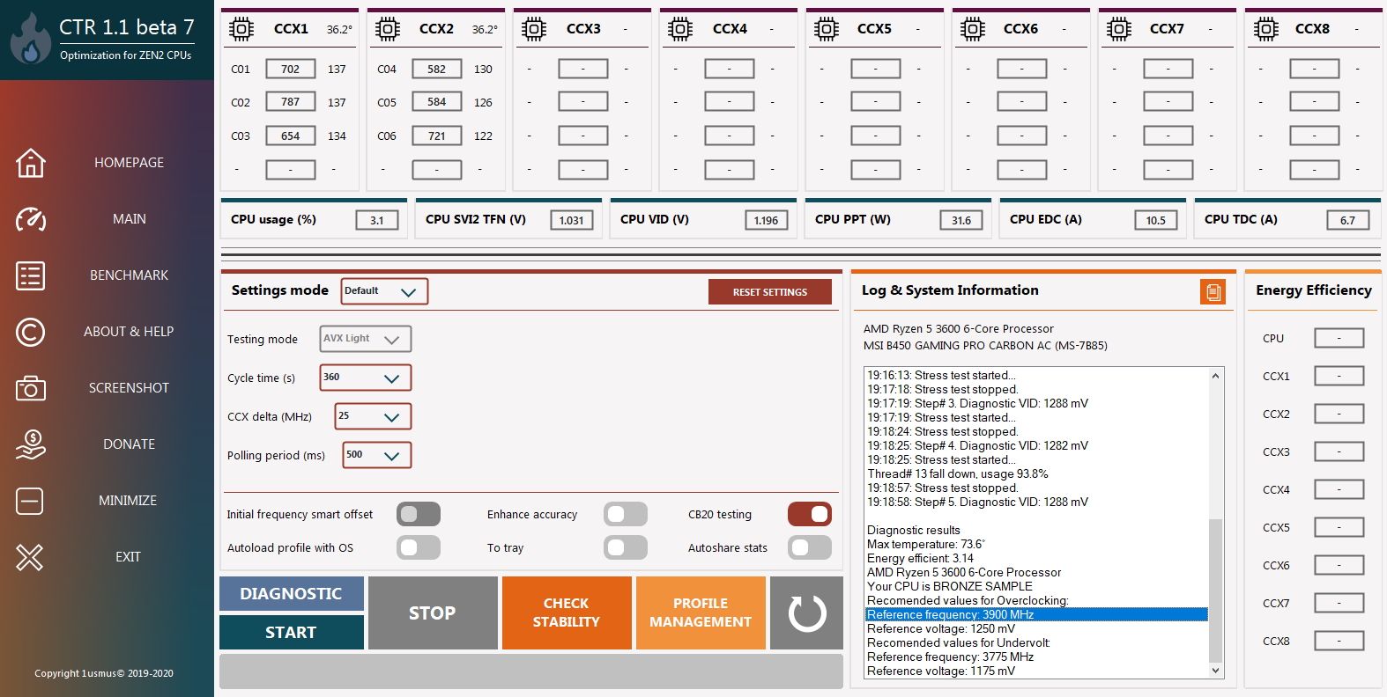Select DONATE in the sidebar
This screenshot has width=1387, height=697.
(x=129, y=444)
